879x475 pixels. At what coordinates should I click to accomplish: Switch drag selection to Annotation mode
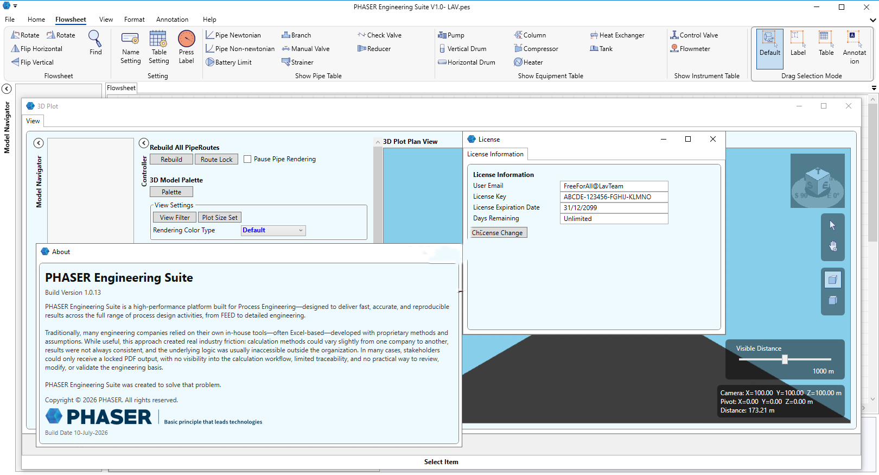click(855, 48)
